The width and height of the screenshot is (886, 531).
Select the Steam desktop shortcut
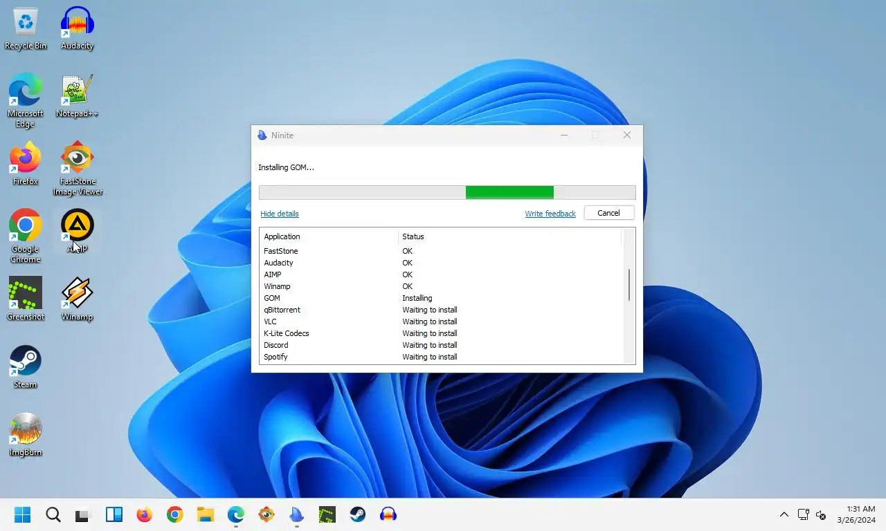(26, 367)
